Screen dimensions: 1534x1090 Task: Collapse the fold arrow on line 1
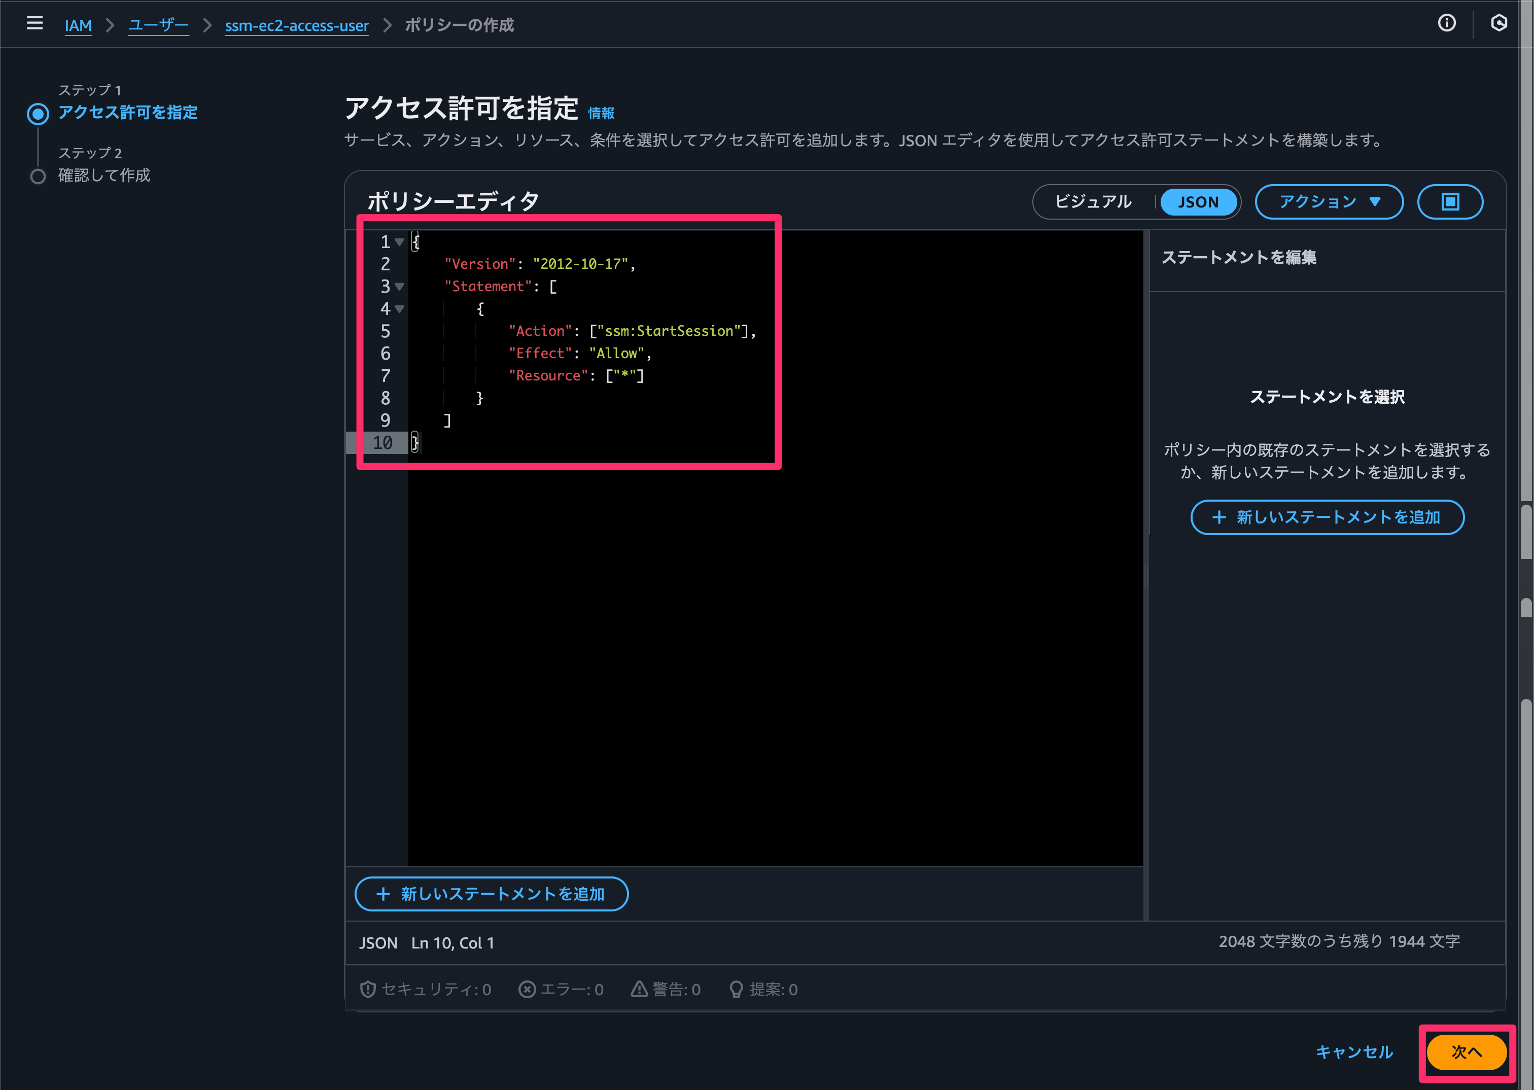tap(399, 241)
